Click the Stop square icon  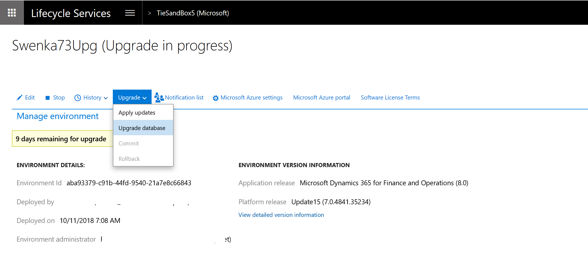click(48, 98)
